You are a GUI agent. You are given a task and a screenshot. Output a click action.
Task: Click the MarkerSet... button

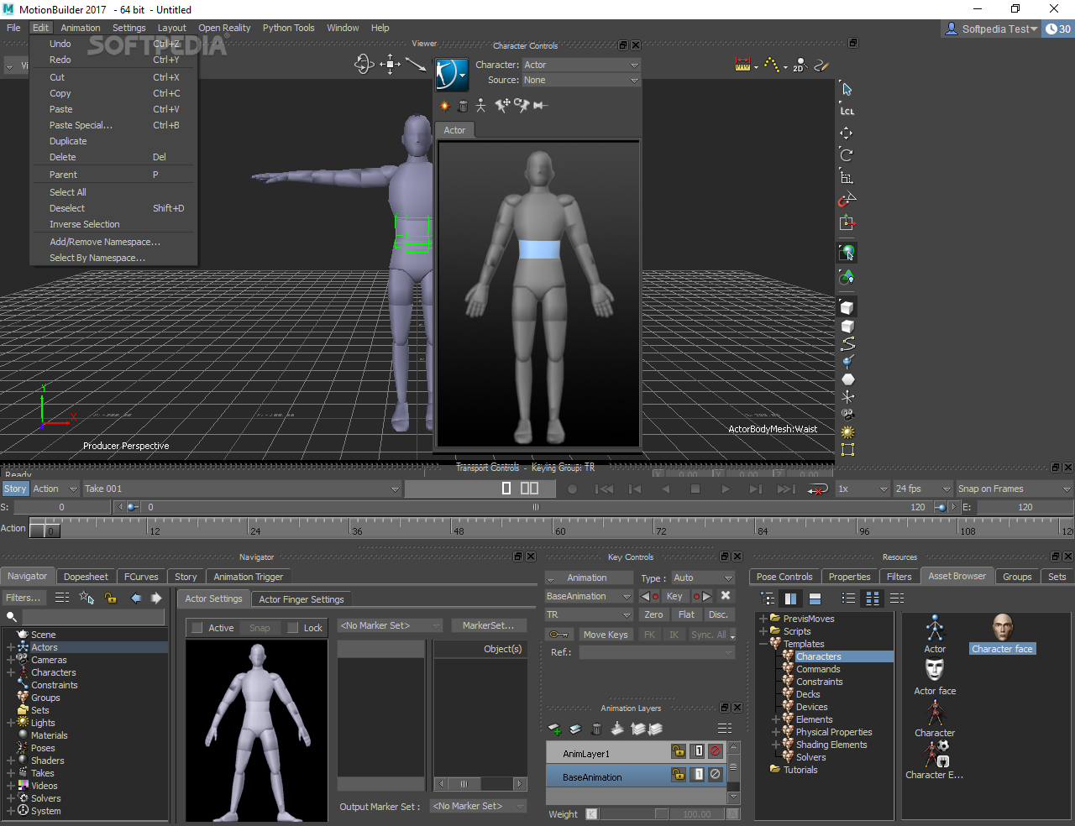tap(489, 625)
